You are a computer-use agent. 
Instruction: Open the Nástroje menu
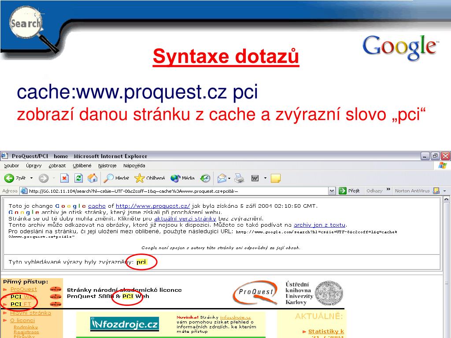107,165
